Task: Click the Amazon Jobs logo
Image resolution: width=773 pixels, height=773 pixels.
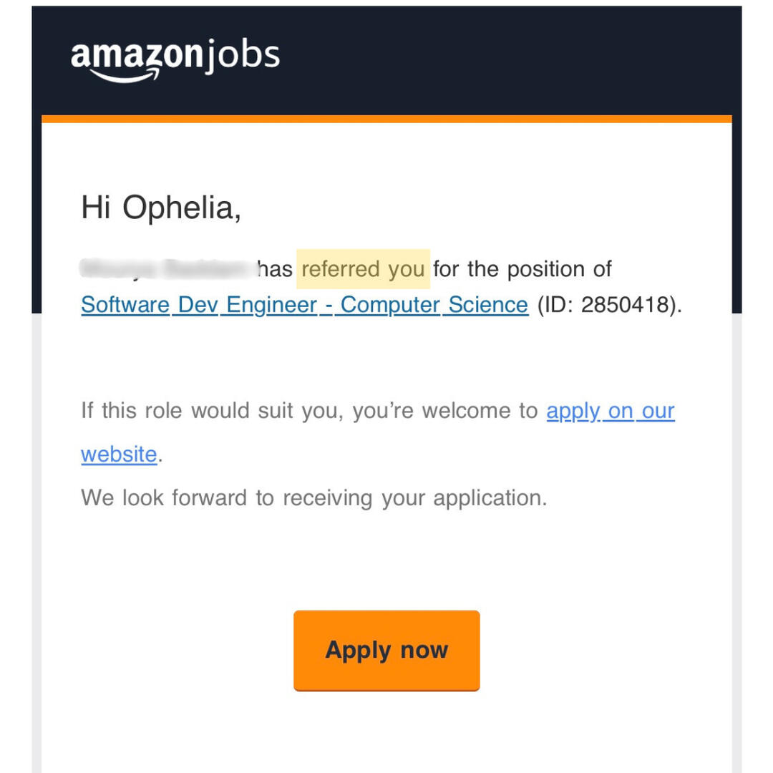Action: click(x=175, y=59)
